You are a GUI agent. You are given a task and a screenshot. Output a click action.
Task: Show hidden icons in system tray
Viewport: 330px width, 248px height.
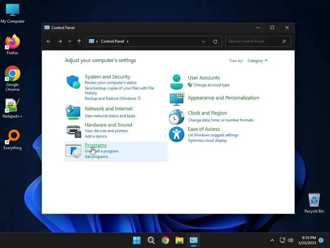point(272,240)
